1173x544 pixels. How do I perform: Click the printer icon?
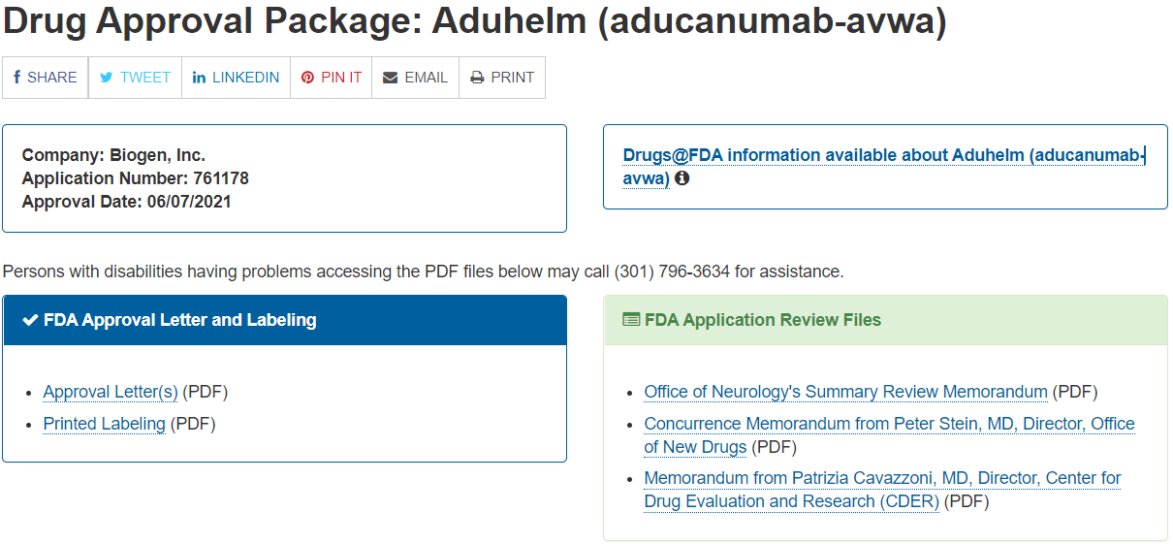[x=477, y=78]
